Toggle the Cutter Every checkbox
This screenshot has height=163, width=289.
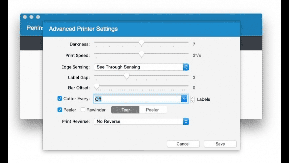click(x=60, y=99)
